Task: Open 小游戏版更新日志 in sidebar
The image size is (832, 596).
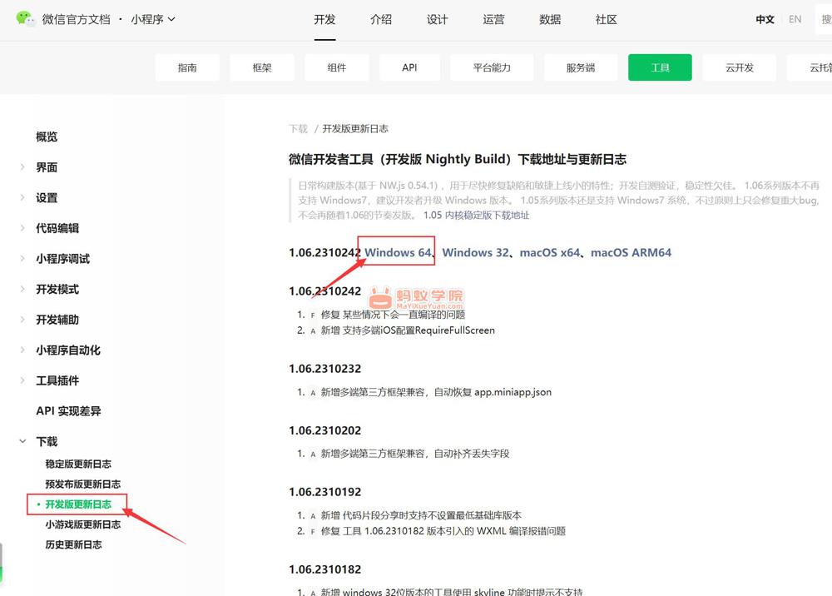Action: [x=82, y=524]
